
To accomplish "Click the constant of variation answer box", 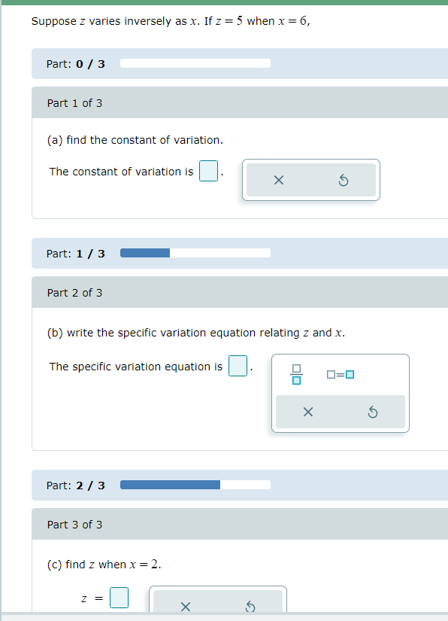I will [208, 171].
